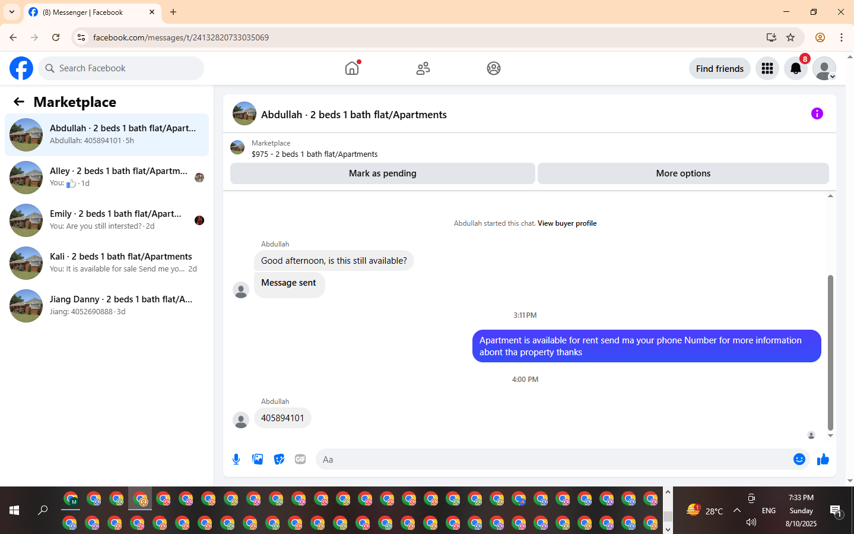The image size is (854, 534).
Task: Open the conversation information icon
Action: (x=817, y=113)
